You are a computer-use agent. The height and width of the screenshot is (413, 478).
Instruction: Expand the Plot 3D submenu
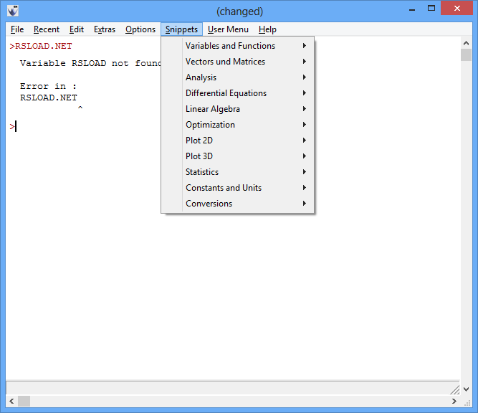[x=238, y=156]
